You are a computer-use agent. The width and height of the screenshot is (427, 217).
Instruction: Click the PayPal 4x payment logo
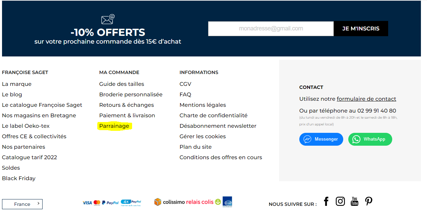131,202
